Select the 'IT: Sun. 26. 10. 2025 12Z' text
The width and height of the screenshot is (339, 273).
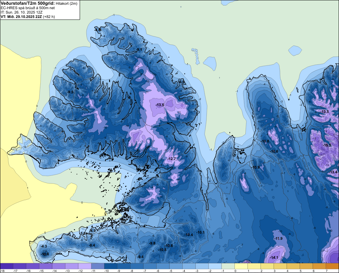tap(22, 12)
